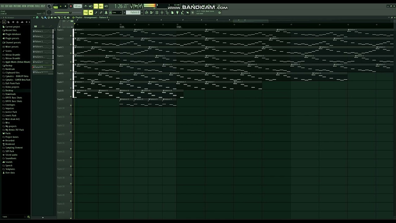Toggle typing keyboard to piano button
Image resolution: width=396 pixels, height=223 pixels.
(86, 12)
